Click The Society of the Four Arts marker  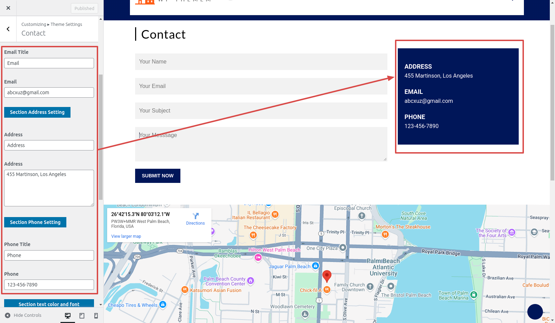coord(512,233)
